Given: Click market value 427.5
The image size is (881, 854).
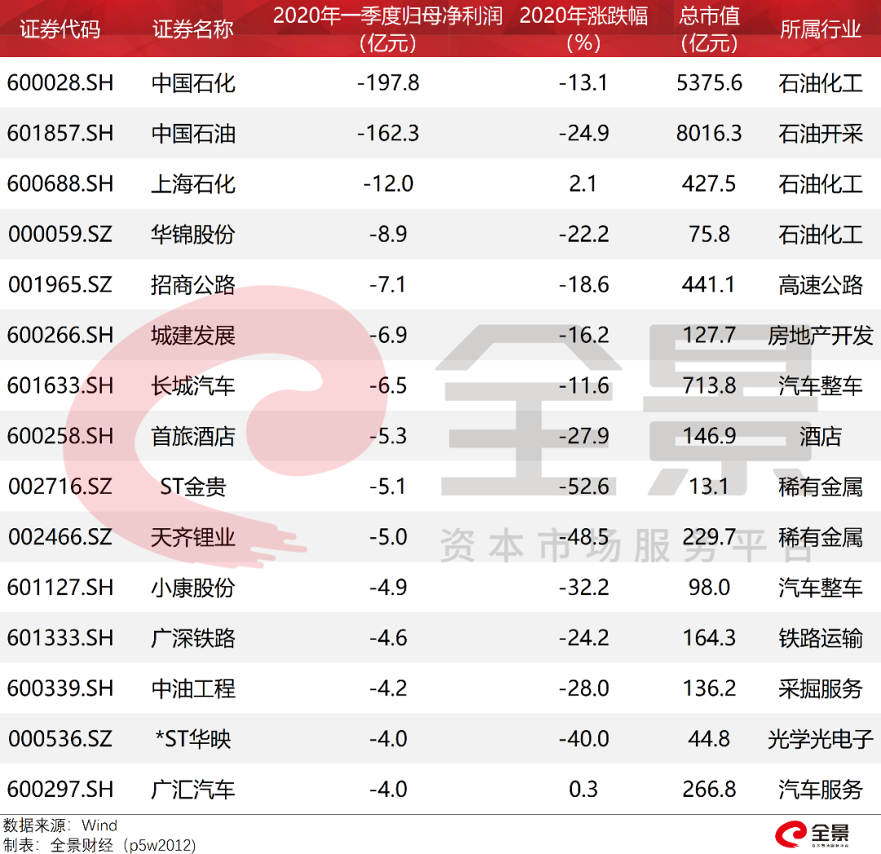Looking at the screenshot, I should pos(709,184).
